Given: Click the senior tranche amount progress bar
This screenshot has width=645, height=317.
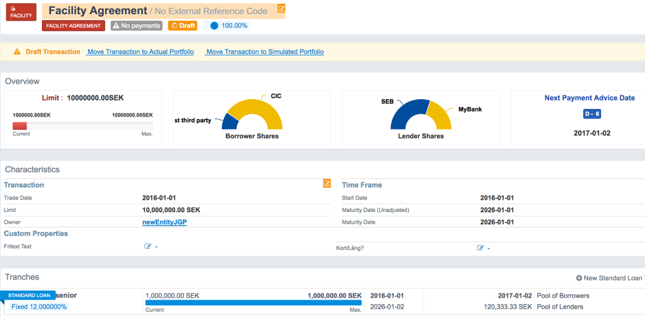Looking at the screenshot, I should 253,303.
